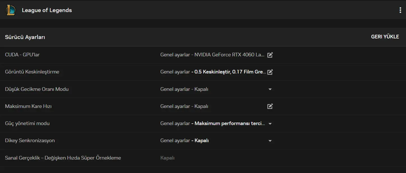Click the Maksimum Kare Hızı label
This screenshot has height=173, width=406.
click(x=28, y=106)
